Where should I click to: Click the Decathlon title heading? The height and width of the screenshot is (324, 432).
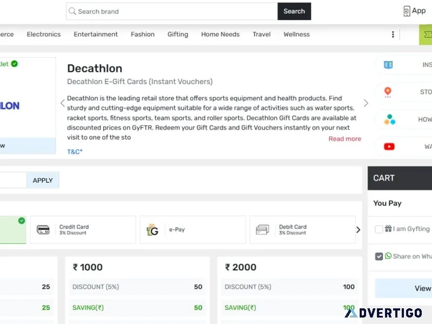coord(95,69)
